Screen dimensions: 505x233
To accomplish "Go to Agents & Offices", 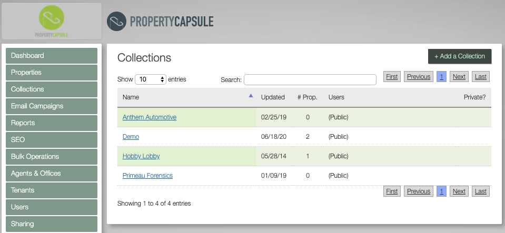I will point(52,174).
